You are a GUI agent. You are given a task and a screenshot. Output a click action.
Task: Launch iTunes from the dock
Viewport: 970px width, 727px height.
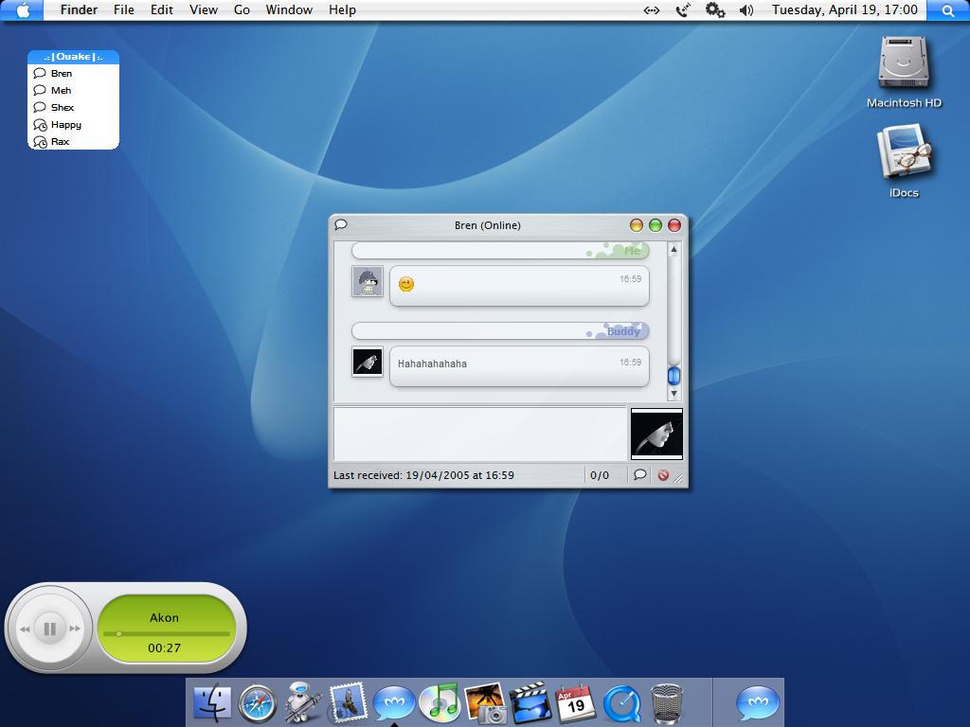[x=440, y=702]
